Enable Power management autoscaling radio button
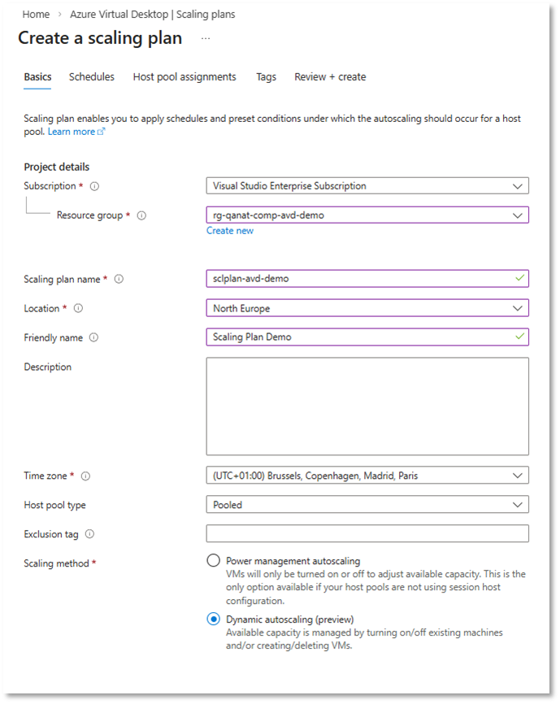Image resolution: width=560 pixels, height=704 pixels. pos(214,560)
